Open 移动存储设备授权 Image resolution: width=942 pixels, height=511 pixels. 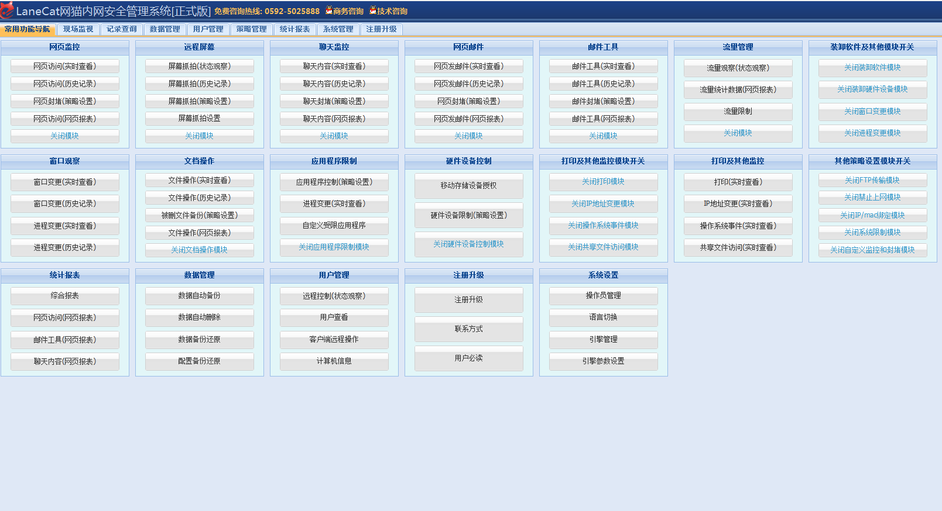pos(468,186)
